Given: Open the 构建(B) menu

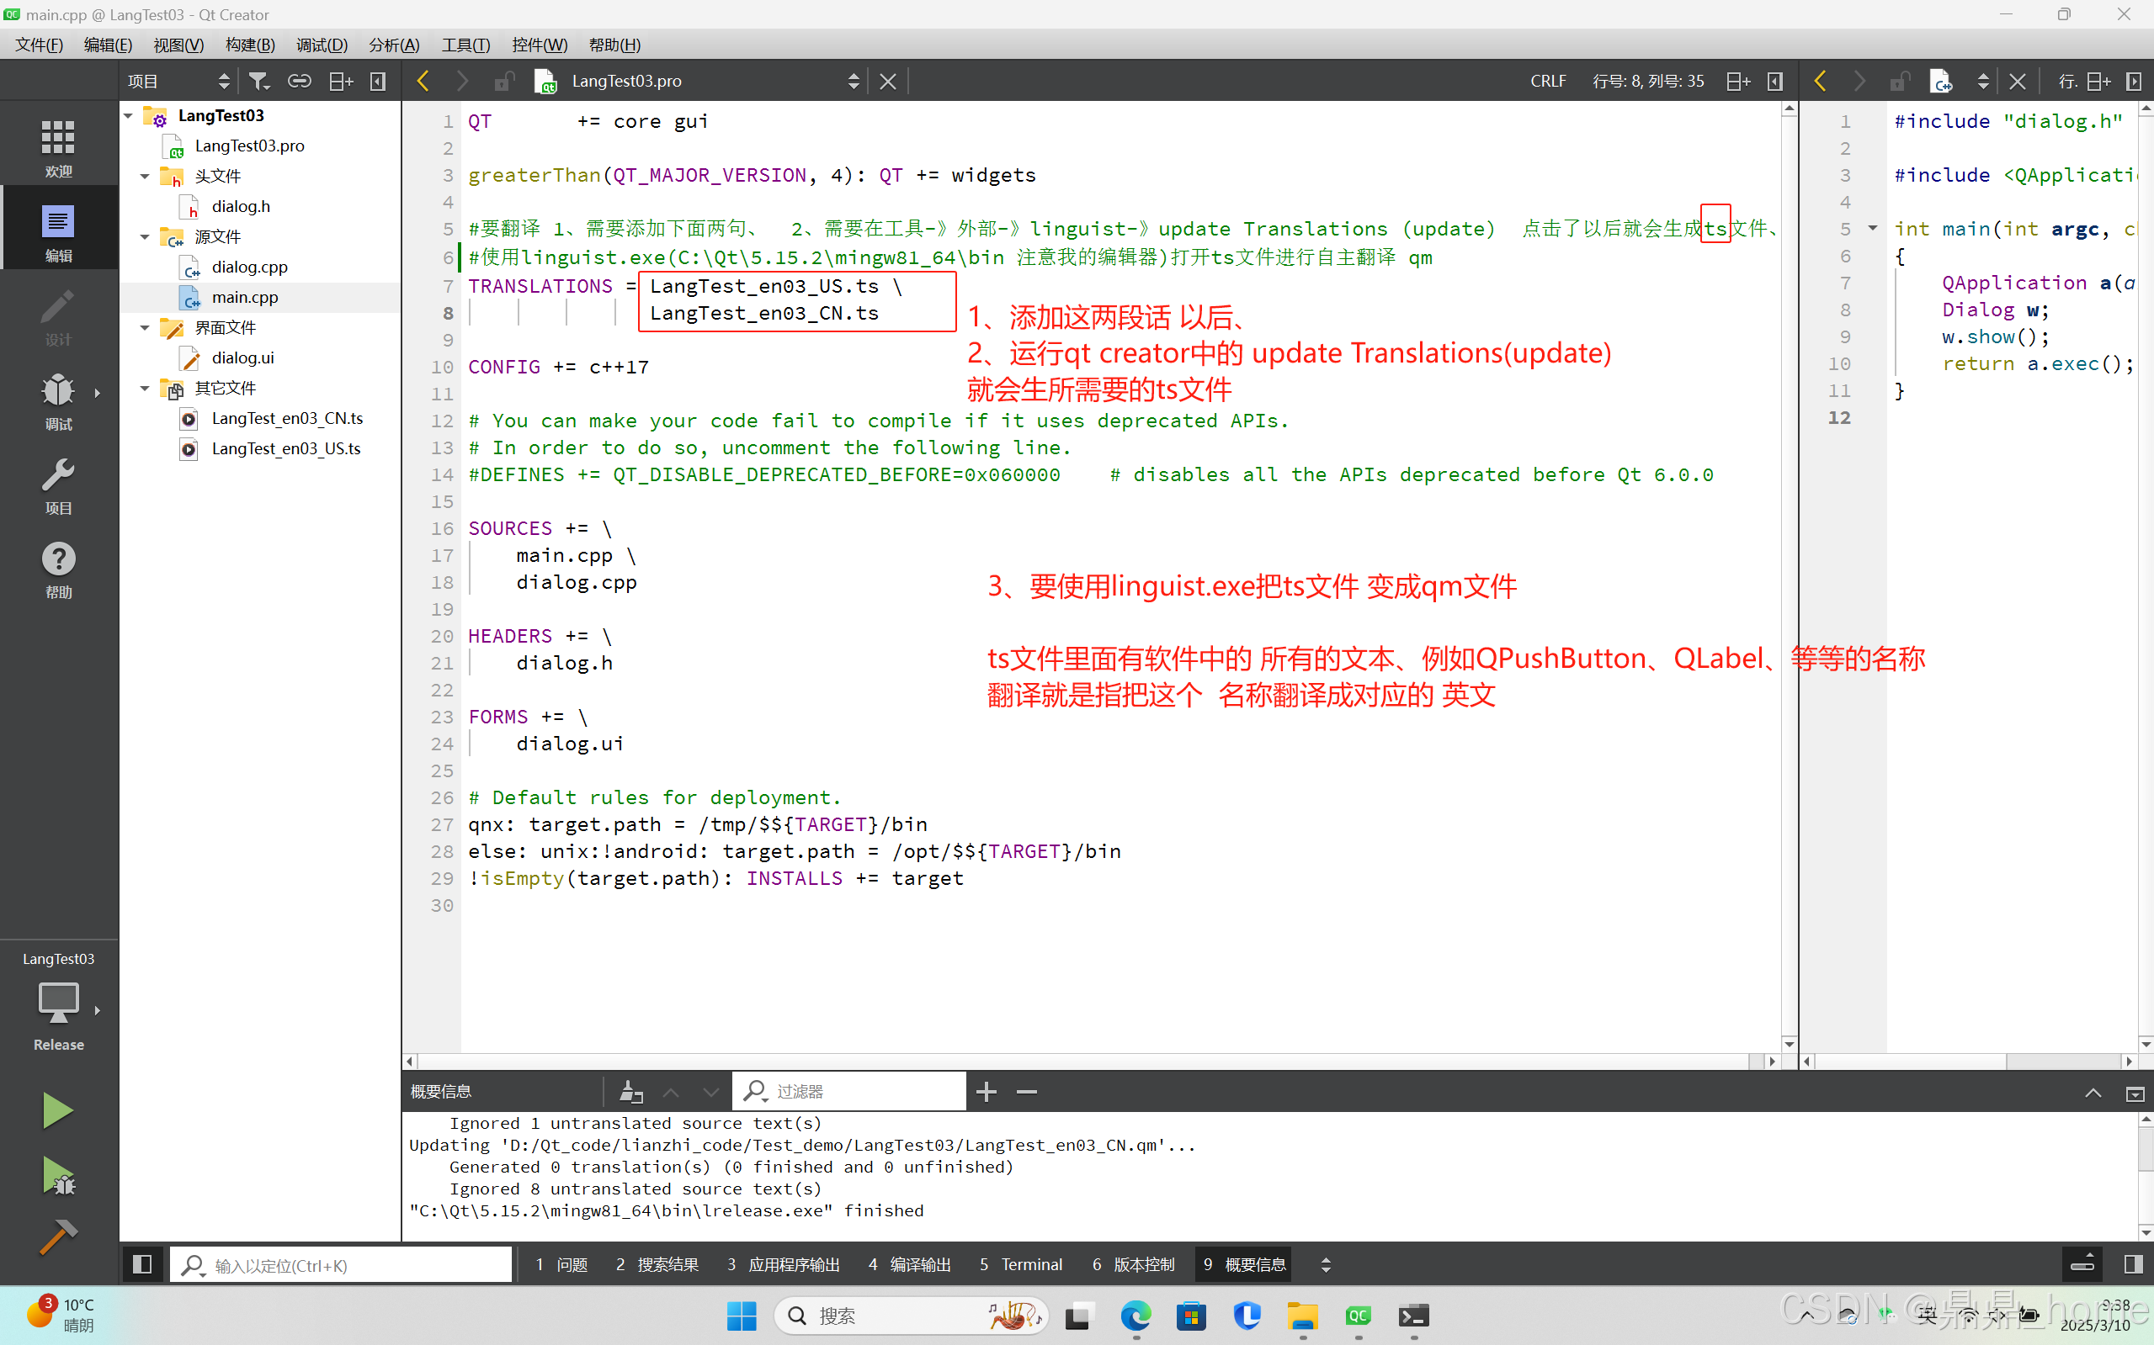Looking at the screenshot, I should click(x=250, y=45).
